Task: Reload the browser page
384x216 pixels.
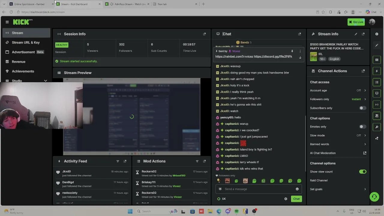Action: click(x=11, y=12)
